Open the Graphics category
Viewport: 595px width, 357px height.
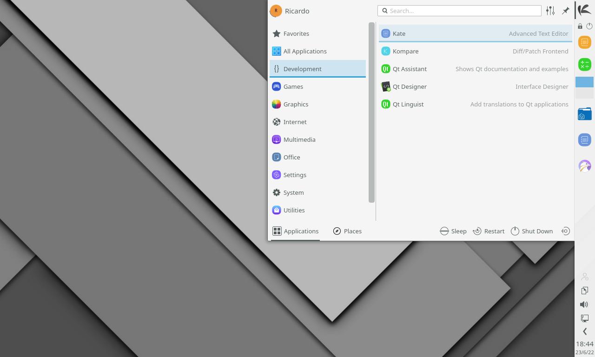[x=317, y=104]
